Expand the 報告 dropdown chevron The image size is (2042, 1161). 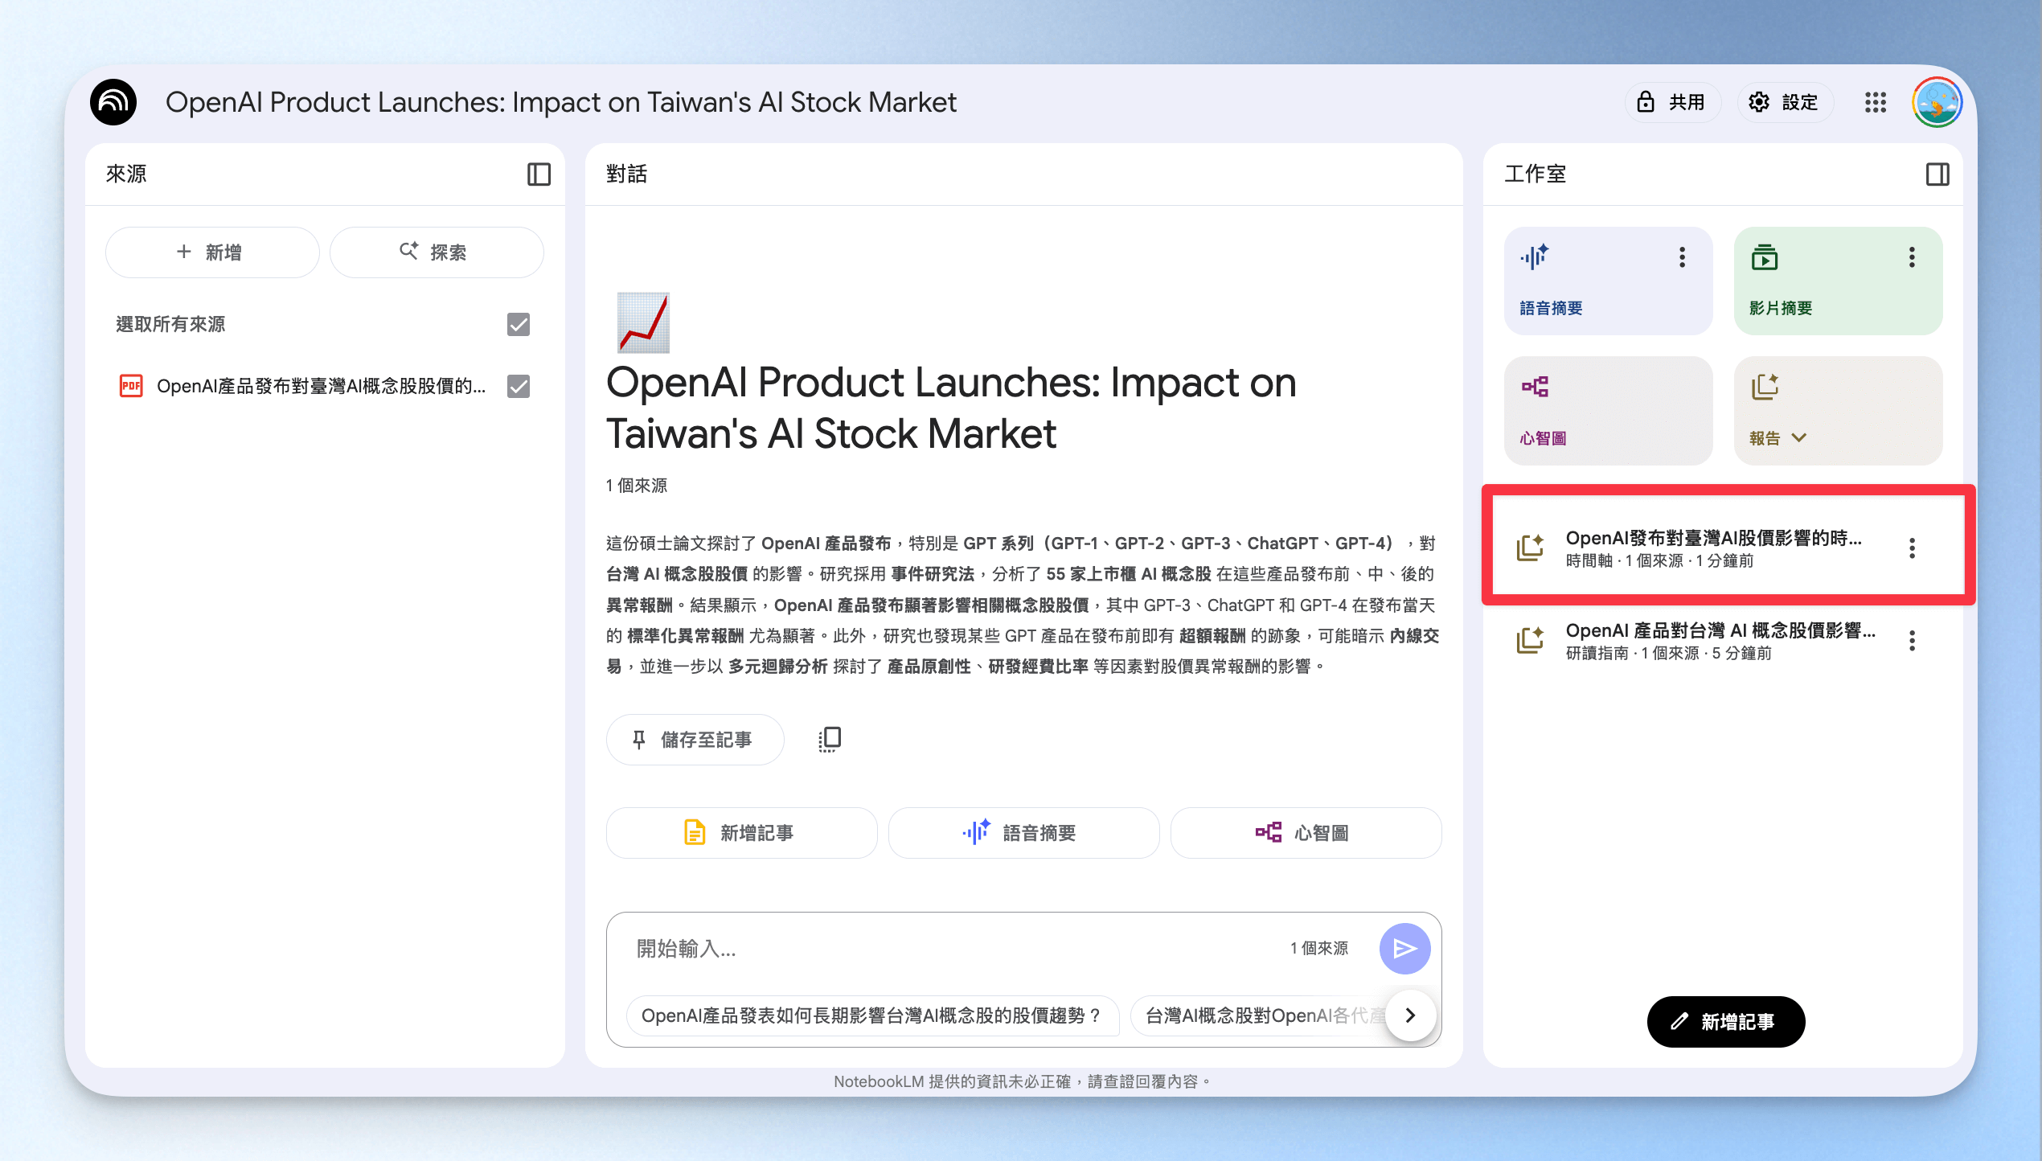[x=1799, y=438]
